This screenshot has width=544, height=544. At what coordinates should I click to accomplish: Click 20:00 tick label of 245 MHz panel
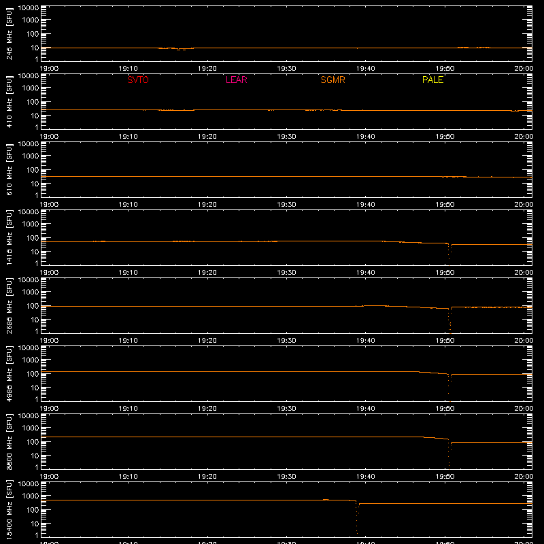pos(524,69)
